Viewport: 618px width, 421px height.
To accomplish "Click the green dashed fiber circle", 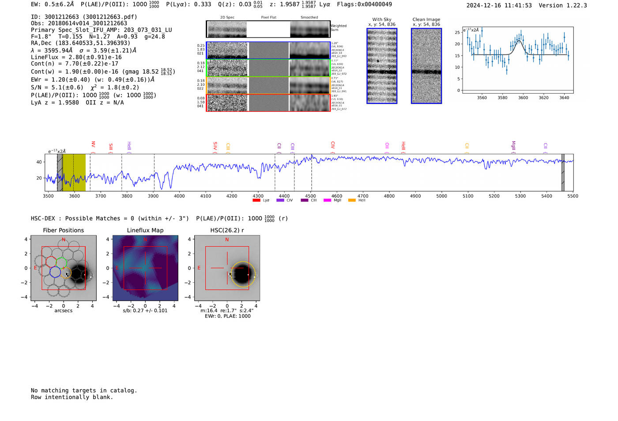I will coord(61,263).
